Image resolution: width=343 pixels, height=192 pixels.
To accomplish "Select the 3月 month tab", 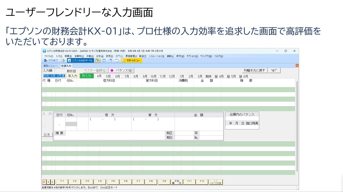I will [200, 76].
